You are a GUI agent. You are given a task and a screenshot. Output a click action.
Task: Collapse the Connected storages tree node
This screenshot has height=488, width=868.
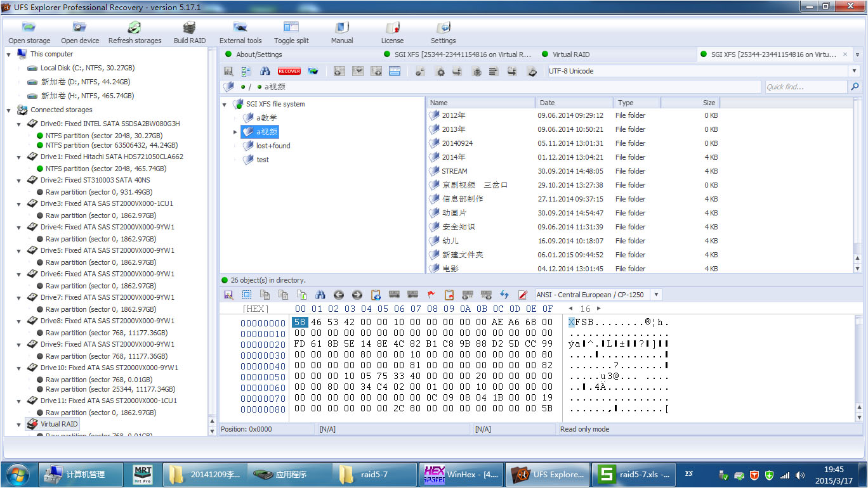tap(9, 110)
